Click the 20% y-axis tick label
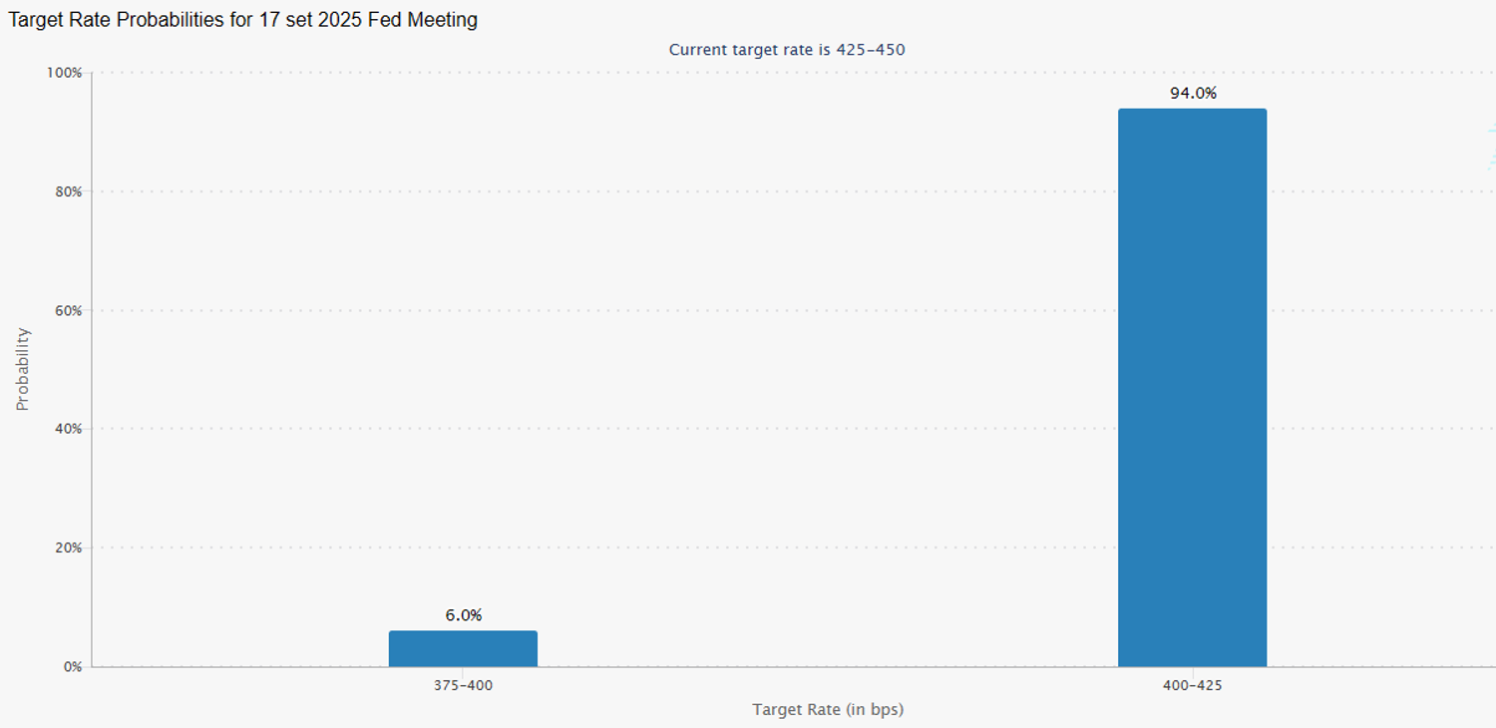1496x728 pixels. pyautogui.click(x=68, y=547)
